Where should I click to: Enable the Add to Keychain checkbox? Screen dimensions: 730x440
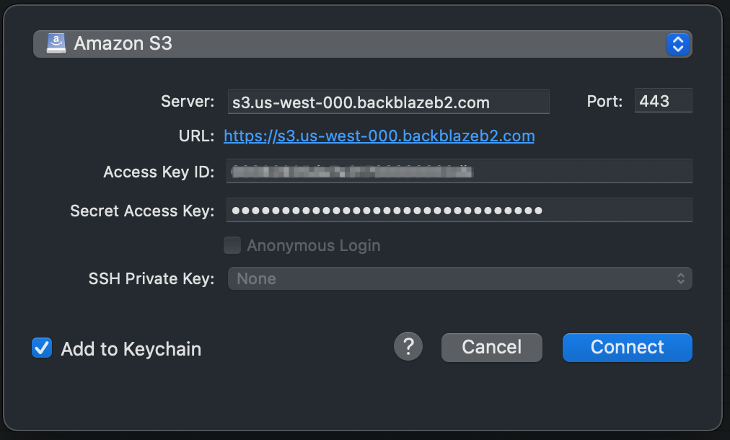[x=41, y=348]
